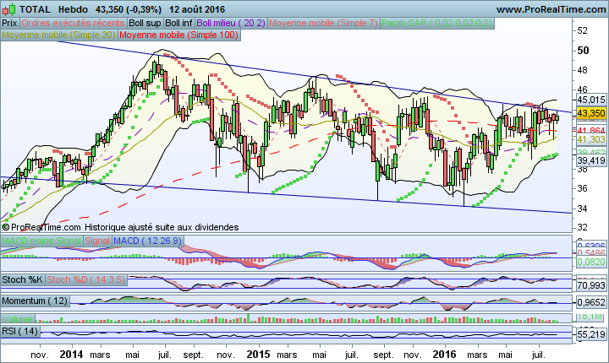Select the Boll sup indicator label
Viewport: 609px width, 363px height.
145,24
